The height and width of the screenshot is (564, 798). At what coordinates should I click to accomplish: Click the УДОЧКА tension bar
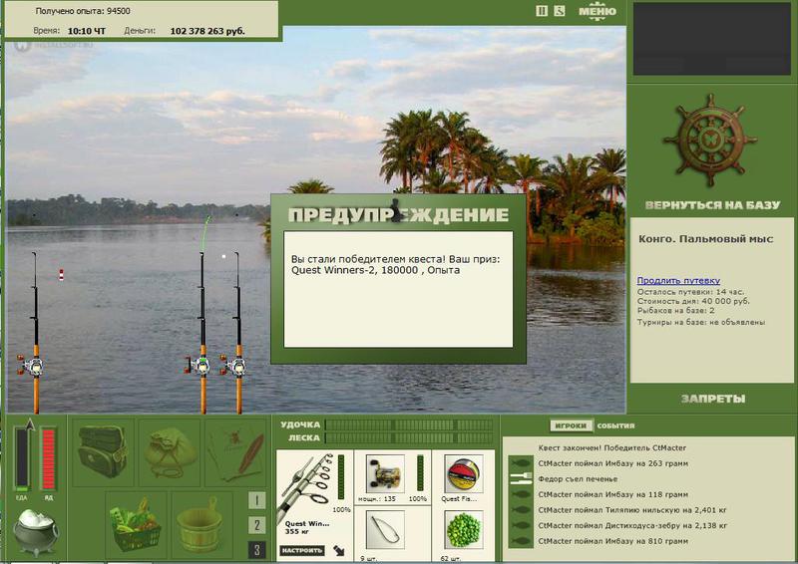(x=409, y=424)
